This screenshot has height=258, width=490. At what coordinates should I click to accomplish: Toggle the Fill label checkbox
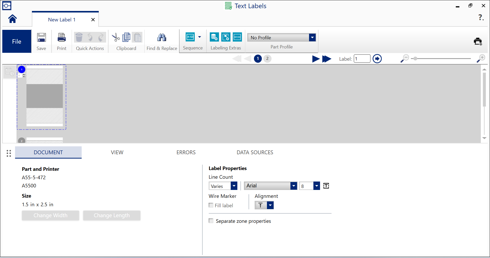coord(211,205)
